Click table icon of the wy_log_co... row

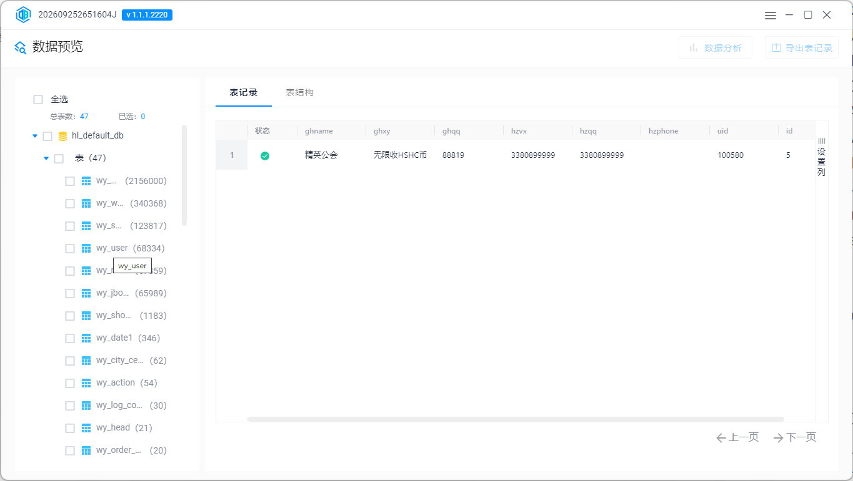tap(86, 406)
